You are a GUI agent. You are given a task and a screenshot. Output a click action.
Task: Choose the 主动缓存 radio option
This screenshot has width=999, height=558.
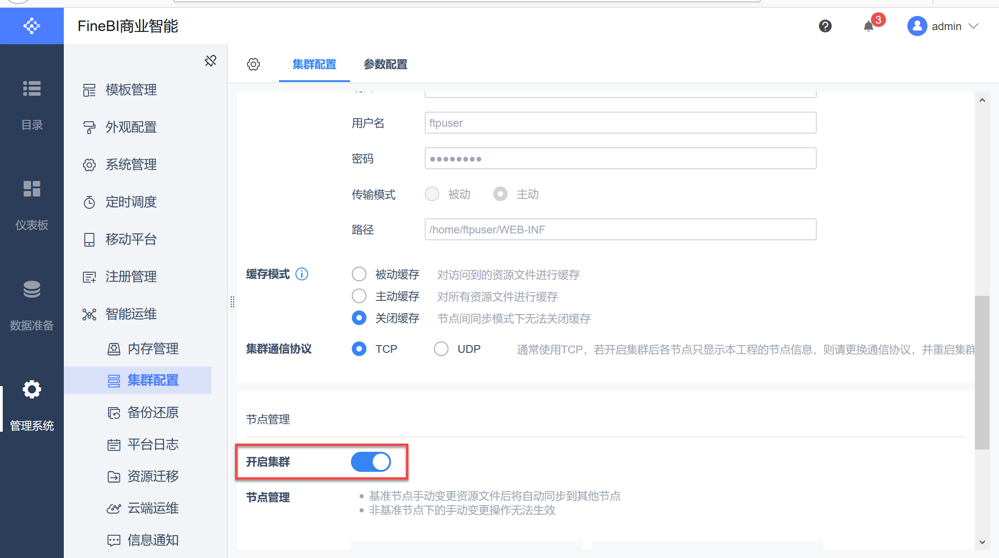coord(359,296)
